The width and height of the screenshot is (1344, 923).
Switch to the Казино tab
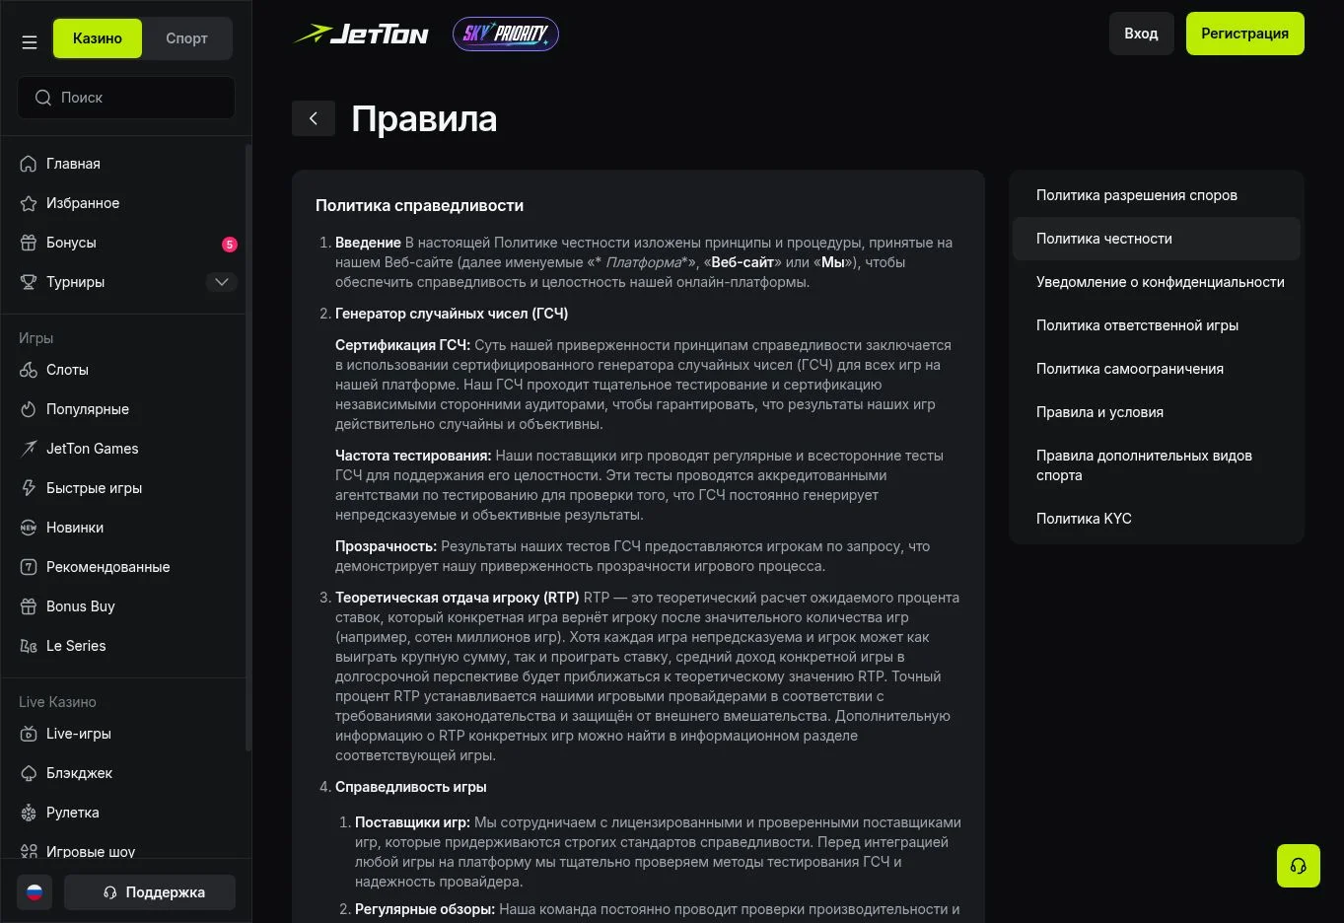(x=98, y=38)
